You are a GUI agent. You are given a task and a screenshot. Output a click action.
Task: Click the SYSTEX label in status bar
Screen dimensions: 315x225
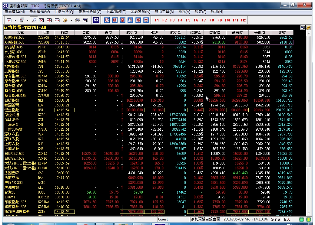tap(281, 219)
